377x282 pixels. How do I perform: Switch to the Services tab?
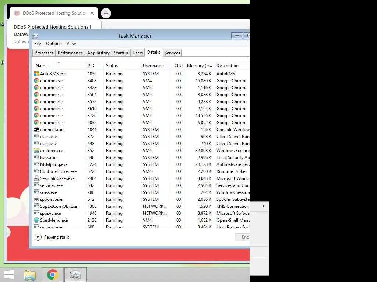pos(172,53)
